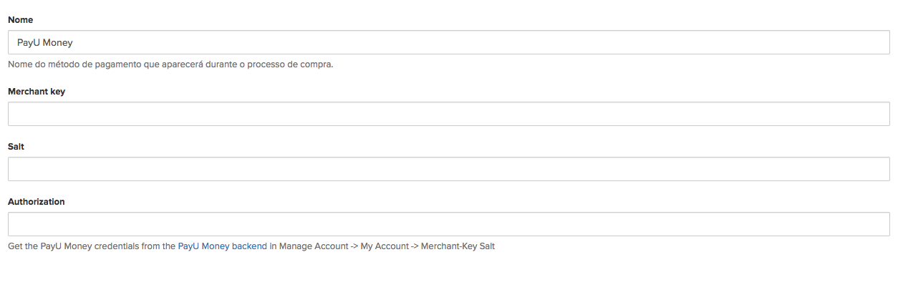This screenshot has height=300, width=903.
Task: Click the Merchant key label
Action: click(x=37, y=92)
